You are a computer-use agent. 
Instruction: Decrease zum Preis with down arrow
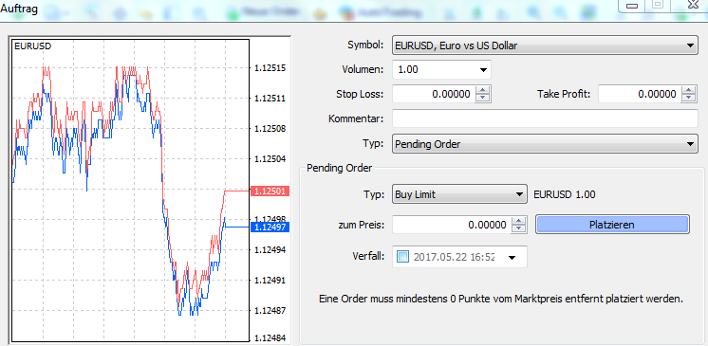519,228
